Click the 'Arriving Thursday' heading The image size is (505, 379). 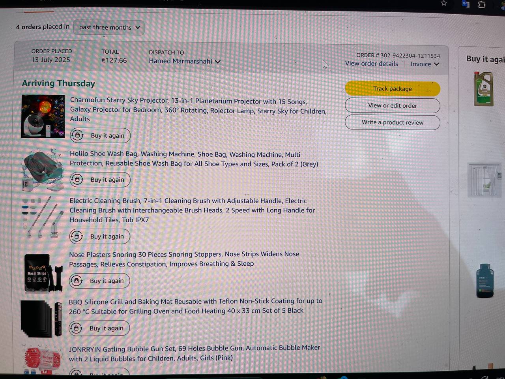click(x=58, y=83)
